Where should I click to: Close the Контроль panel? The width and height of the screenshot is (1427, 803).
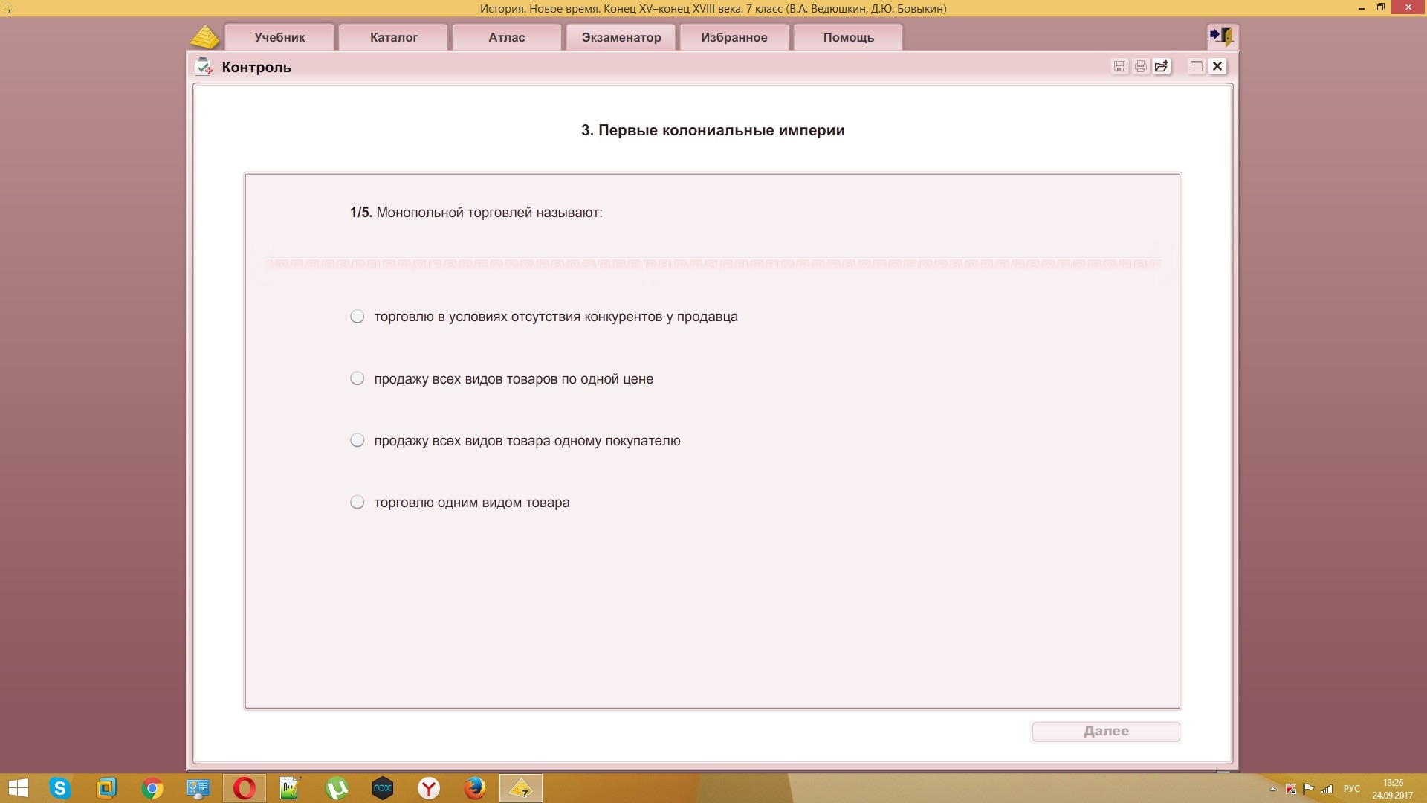coord(1217,66)
